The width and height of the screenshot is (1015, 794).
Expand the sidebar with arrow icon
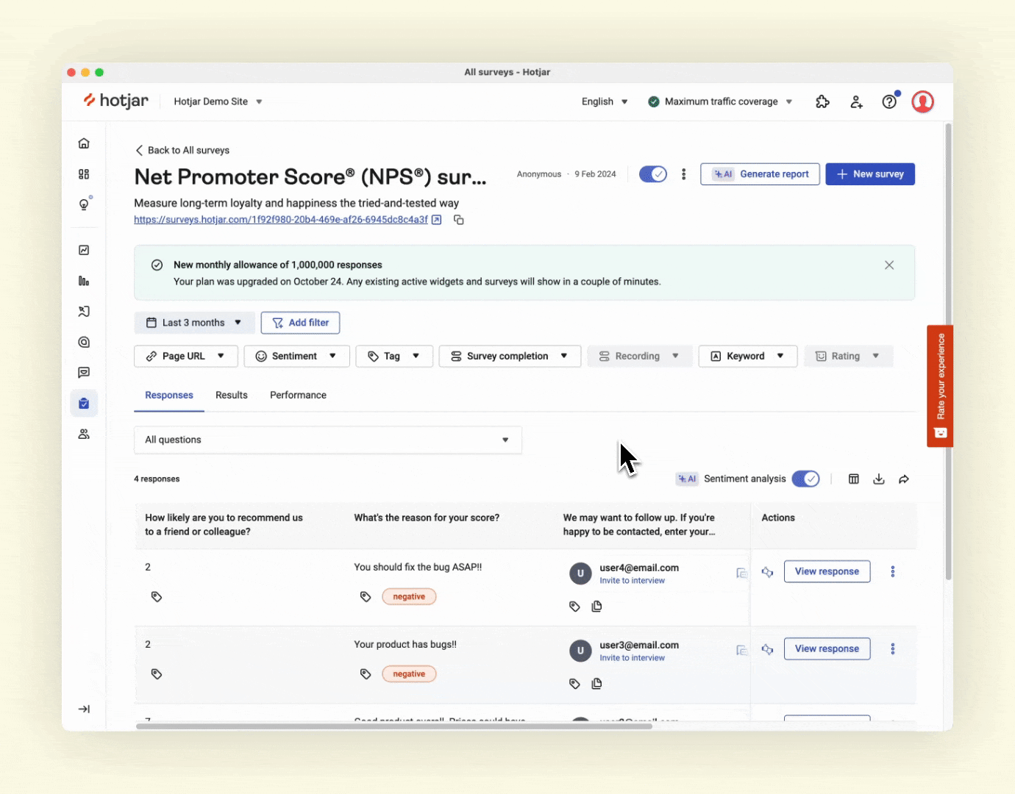[x=84, y=709]
